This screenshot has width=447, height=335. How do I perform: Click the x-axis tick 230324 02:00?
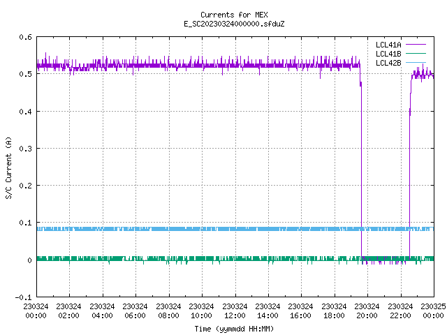pyautogui.click(x=68, y=311)
